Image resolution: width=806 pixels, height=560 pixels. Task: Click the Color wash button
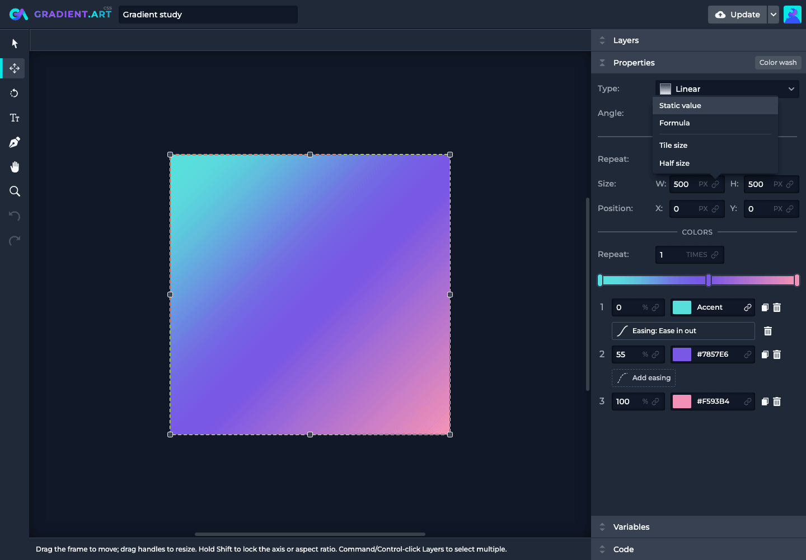click(x=778, y=63)
